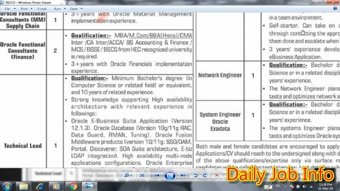Click 'and 10 years of related experience.' text
Viewport: 340px width, 191px height.
(x=113, y=92)
